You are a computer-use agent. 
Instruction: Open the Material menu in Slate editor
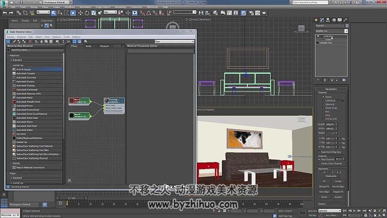(21, 37)
